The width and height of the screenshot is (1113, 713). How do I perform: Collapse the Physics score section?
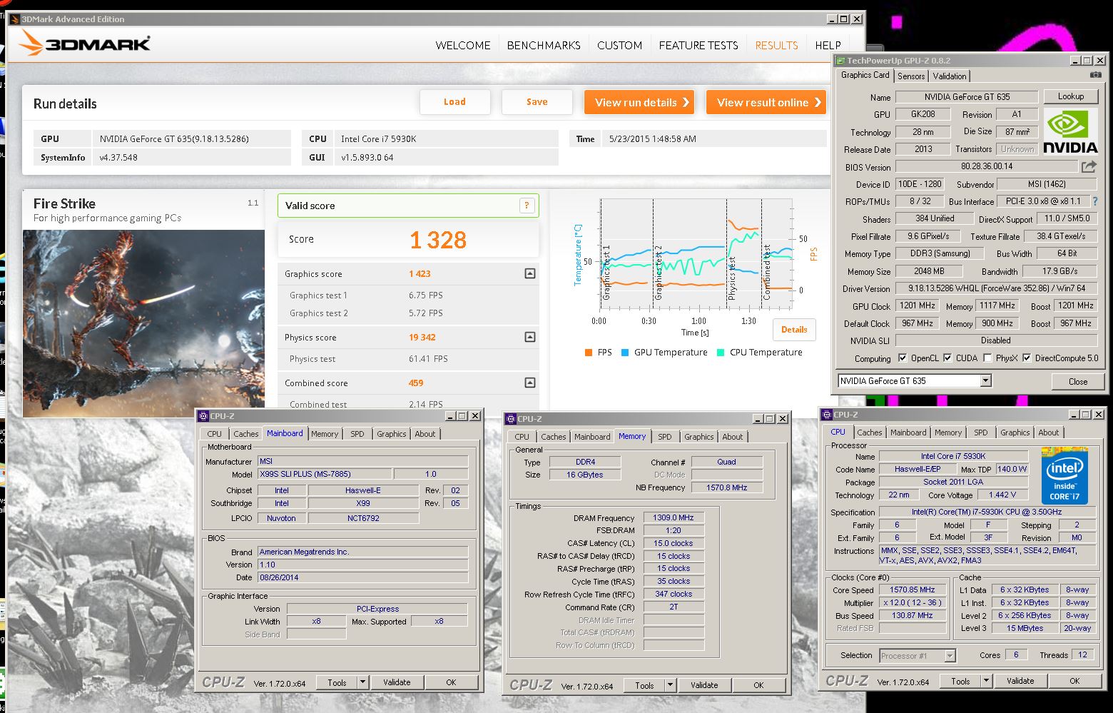click(530, 337)
